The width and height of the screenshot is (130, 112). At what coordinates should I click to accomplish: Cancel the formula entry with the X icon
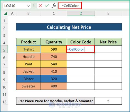point(40,6)
